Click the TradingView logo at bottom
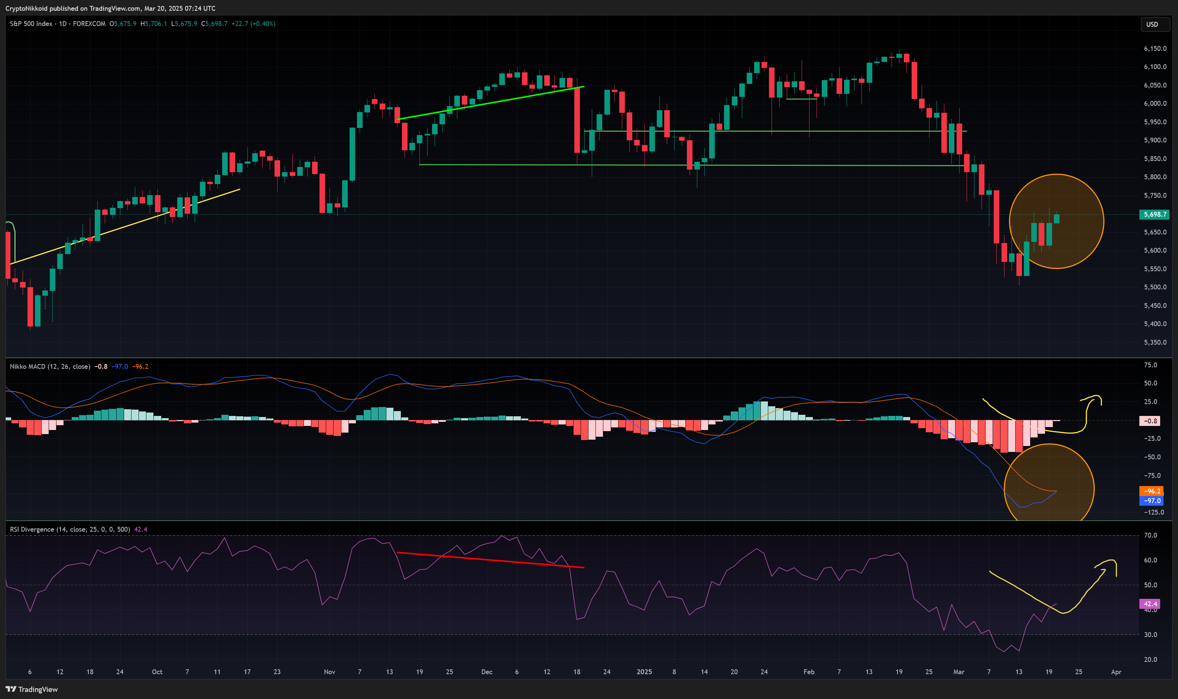This screenshot has height=699, width=1178. (x=32, y=689)
